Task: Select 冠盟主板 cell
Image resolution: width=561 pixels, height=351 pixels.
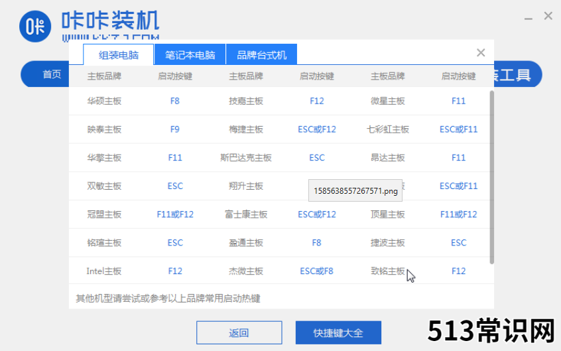Action: pos(104,214)
